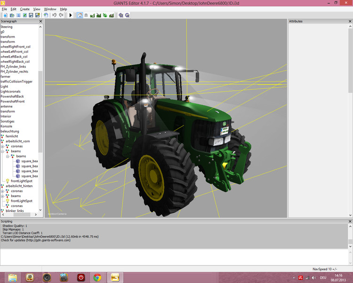
Task: Click the Scenegraph scroll-down arrow
Action: [40, 210]
